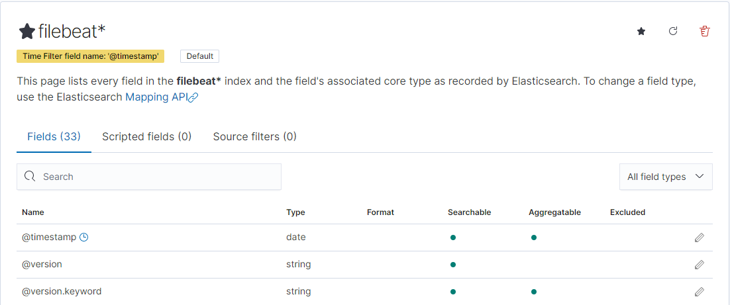Sort by the Name column header

click(x=33, y=212)
